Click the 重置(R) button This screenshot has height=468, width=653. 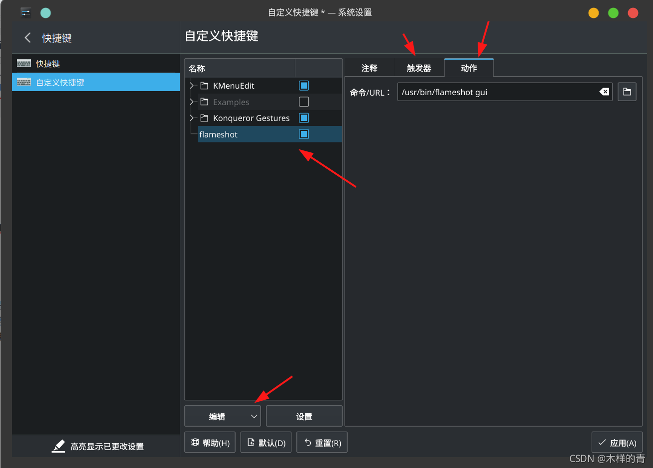pos(322,442)
